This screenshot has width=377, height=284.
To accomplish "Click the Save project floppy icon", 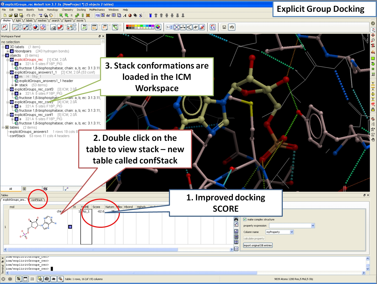I will [x=16, y=15].
